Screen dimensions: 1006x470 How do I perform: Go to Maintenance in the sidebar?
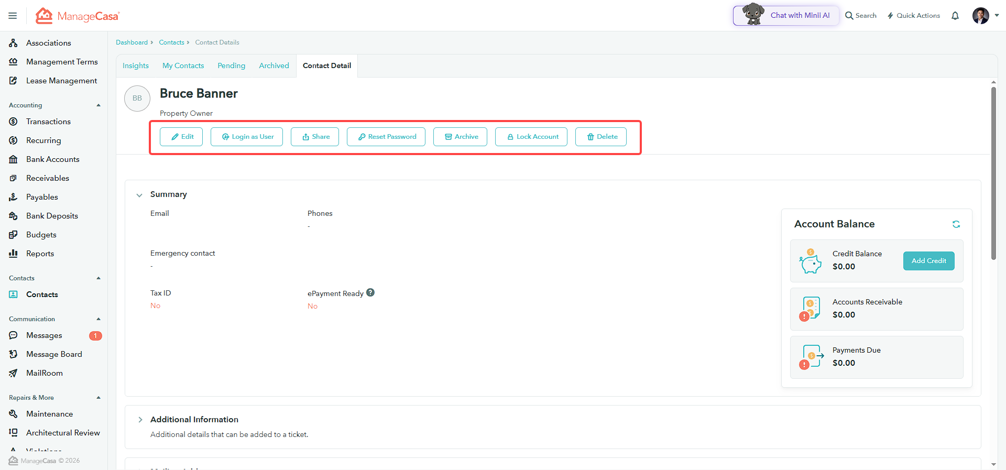click(x=50, y=414)
